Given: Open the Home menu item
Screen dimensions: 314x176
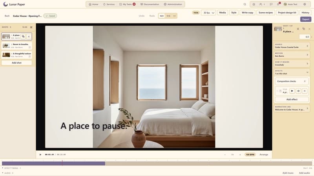Looking at the screenshot, I should pyautogui.click(x=93, y=4).
